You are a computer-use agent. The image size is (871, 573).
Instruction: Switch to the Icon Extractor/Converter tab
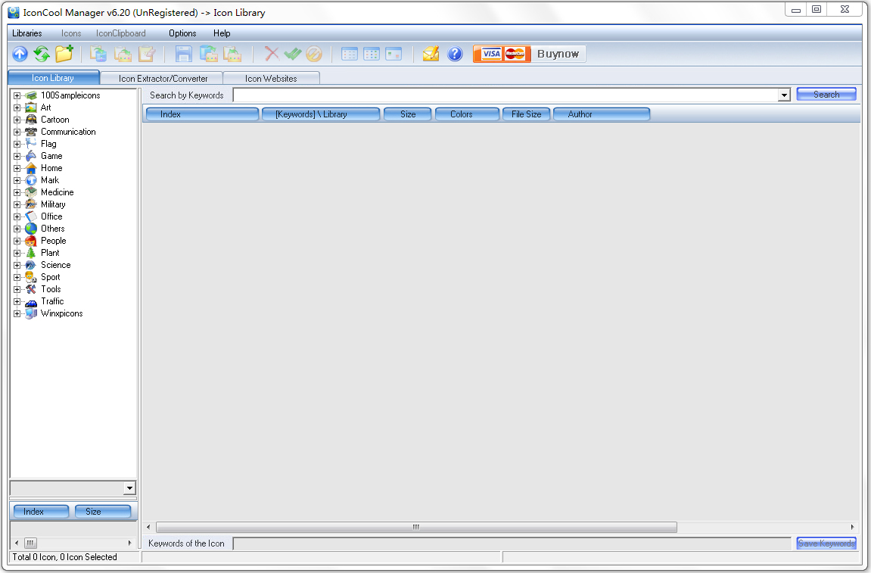[x=162, y=78]
